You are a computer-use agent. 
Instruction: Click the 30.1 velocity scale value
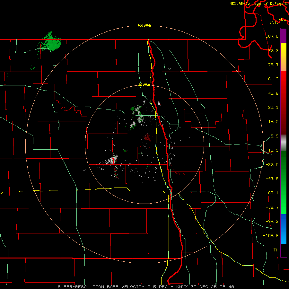point(273,108)
